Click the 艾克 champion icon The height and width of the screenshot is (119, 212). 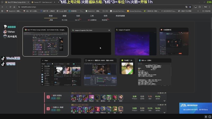pos(109,97)
